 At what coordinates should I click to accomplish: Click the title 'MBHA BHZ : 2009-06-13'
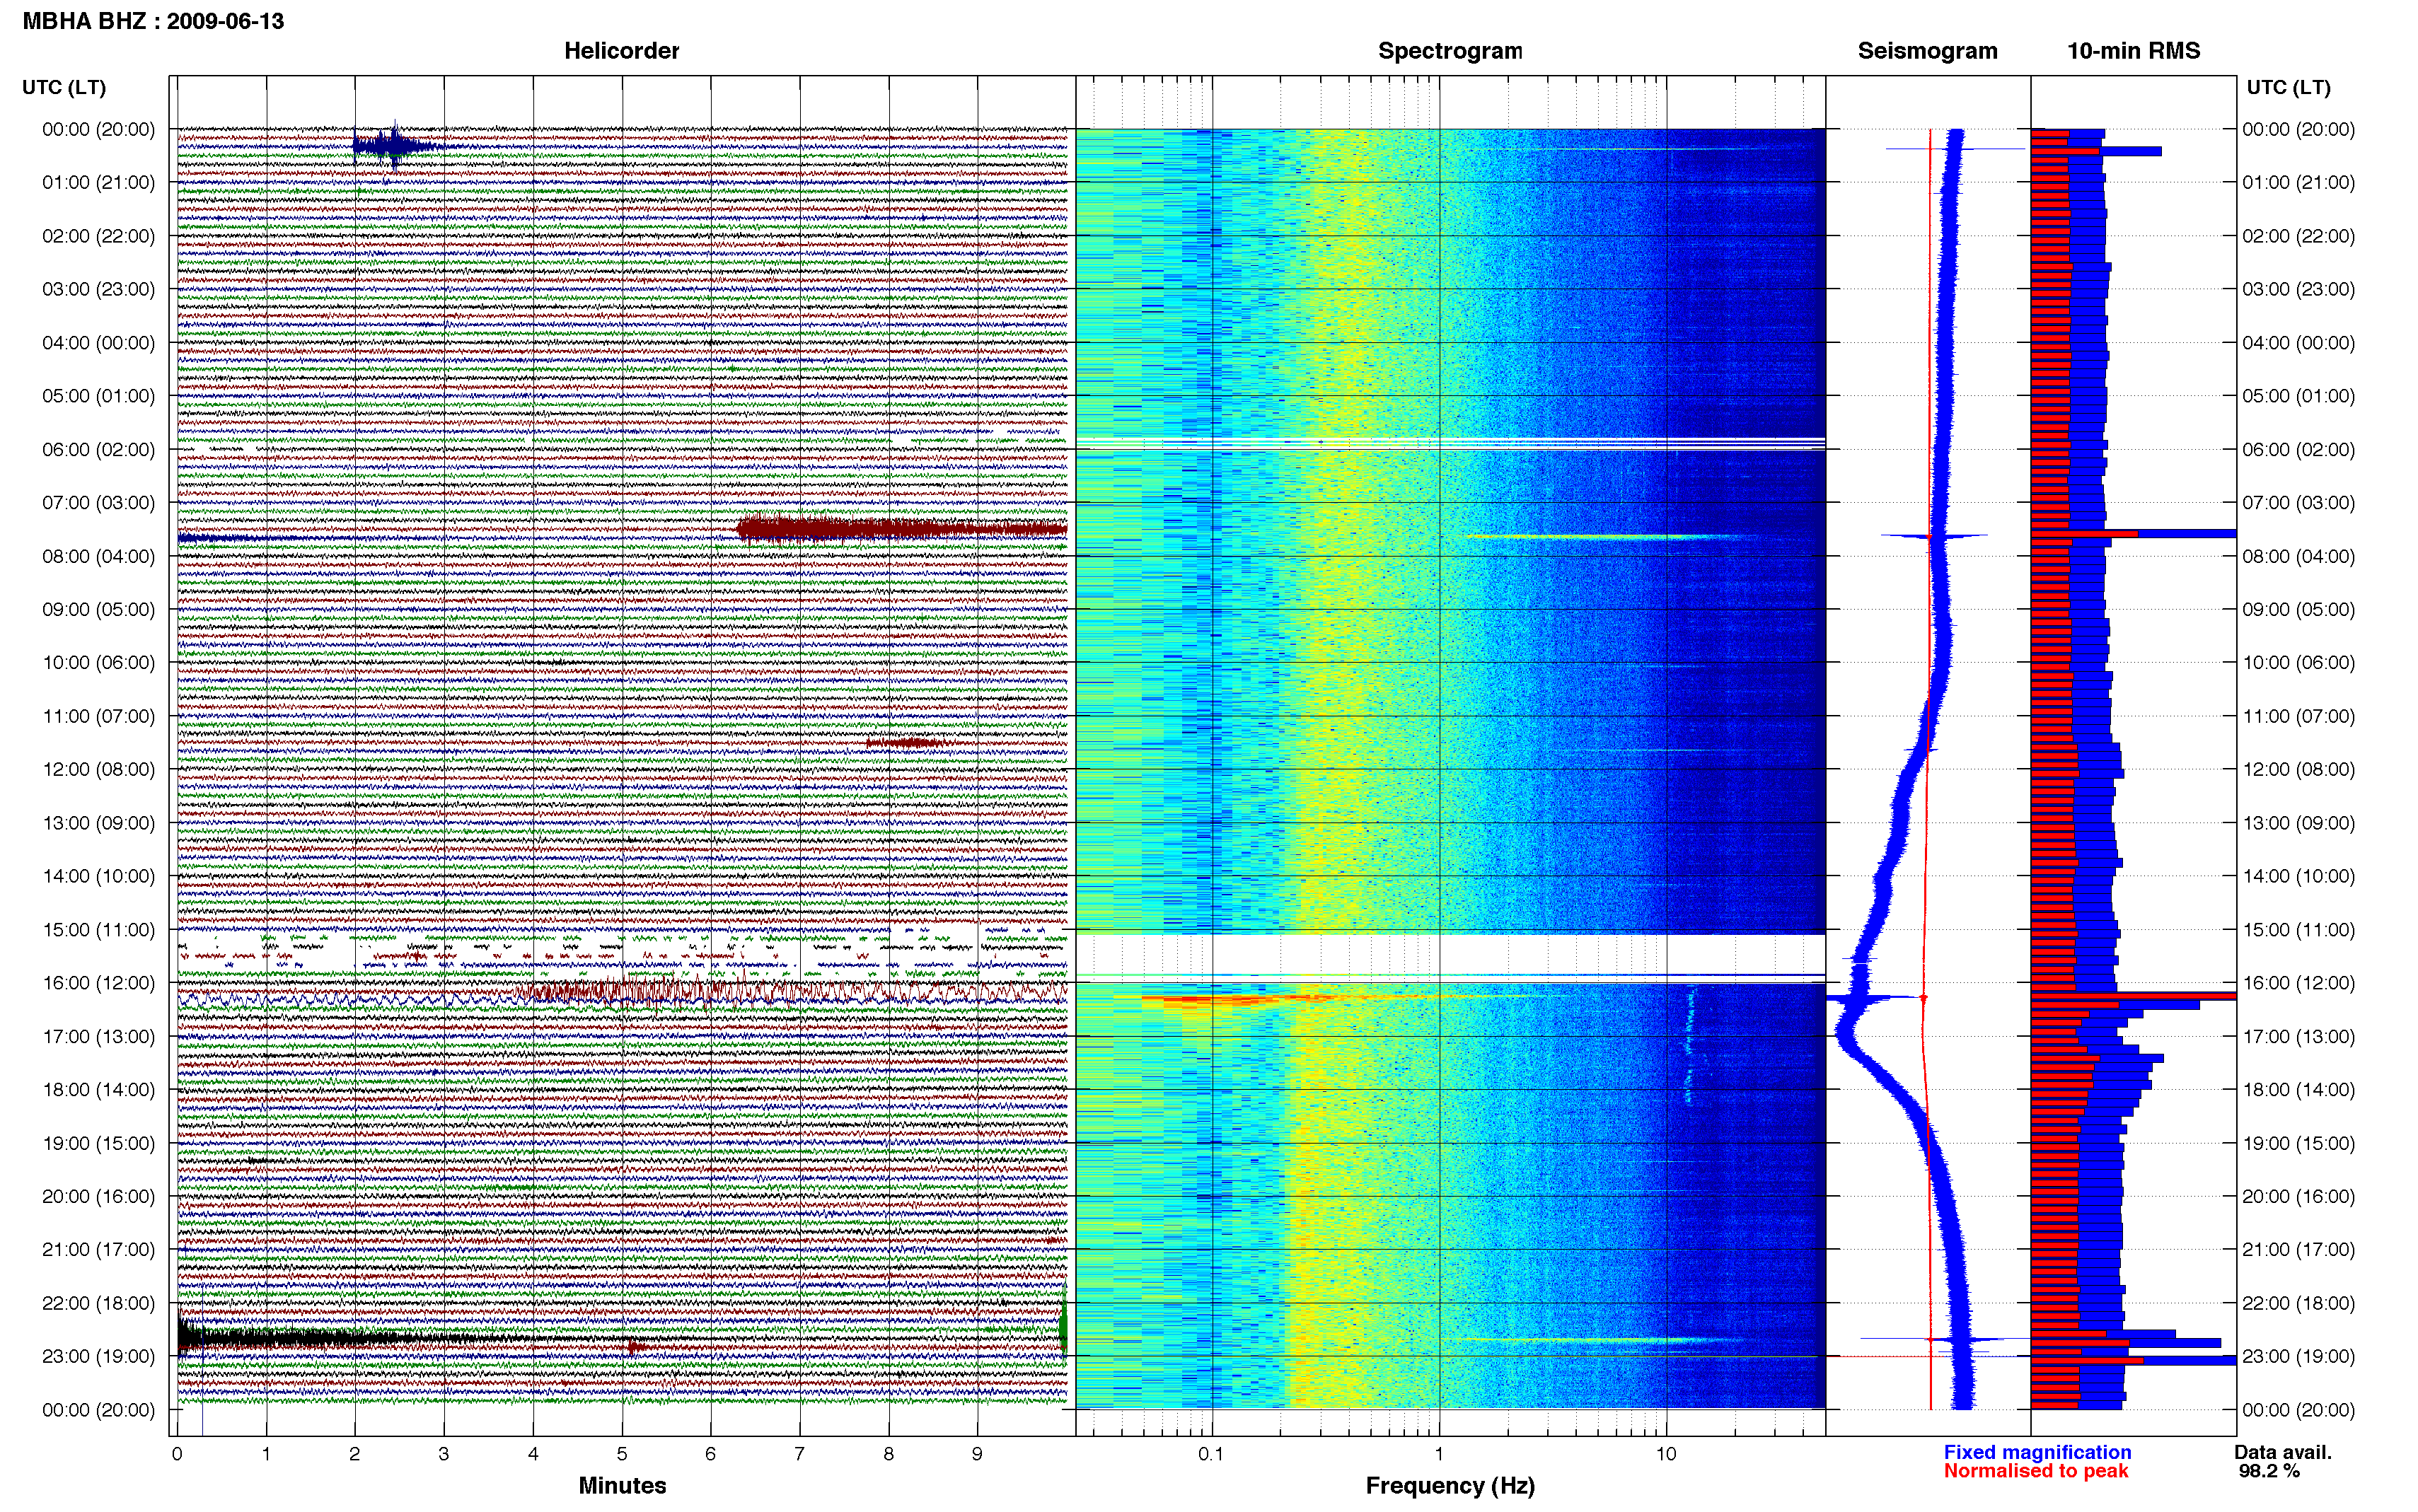(x=153, y=21)
